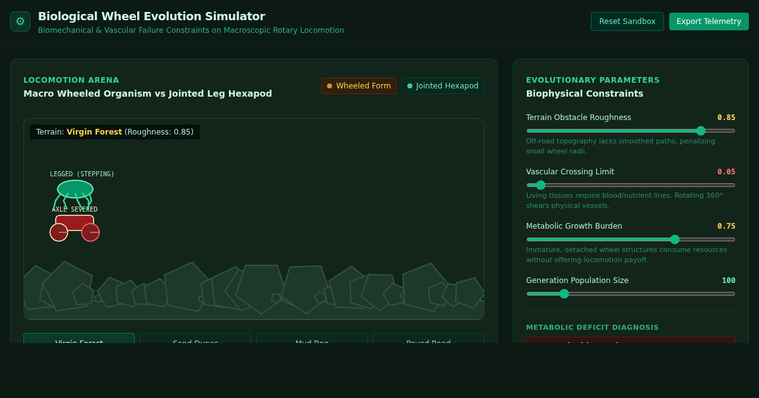Click the Biophysical Constraints heading

tap(584, 93)
